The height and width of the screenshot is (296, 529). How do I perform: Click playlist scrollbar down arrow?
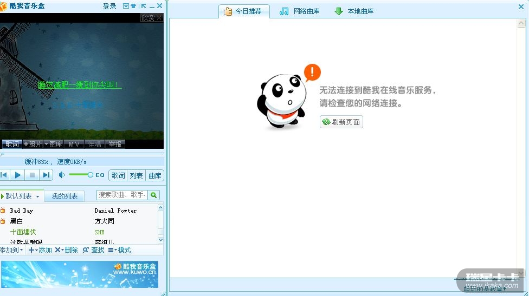pos(160,240)
